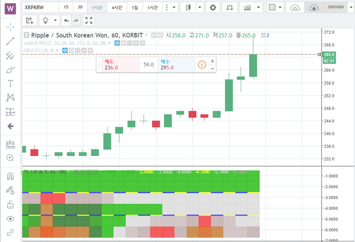
Task: Open the compare symbols scales icon
Action: point(230,7)
